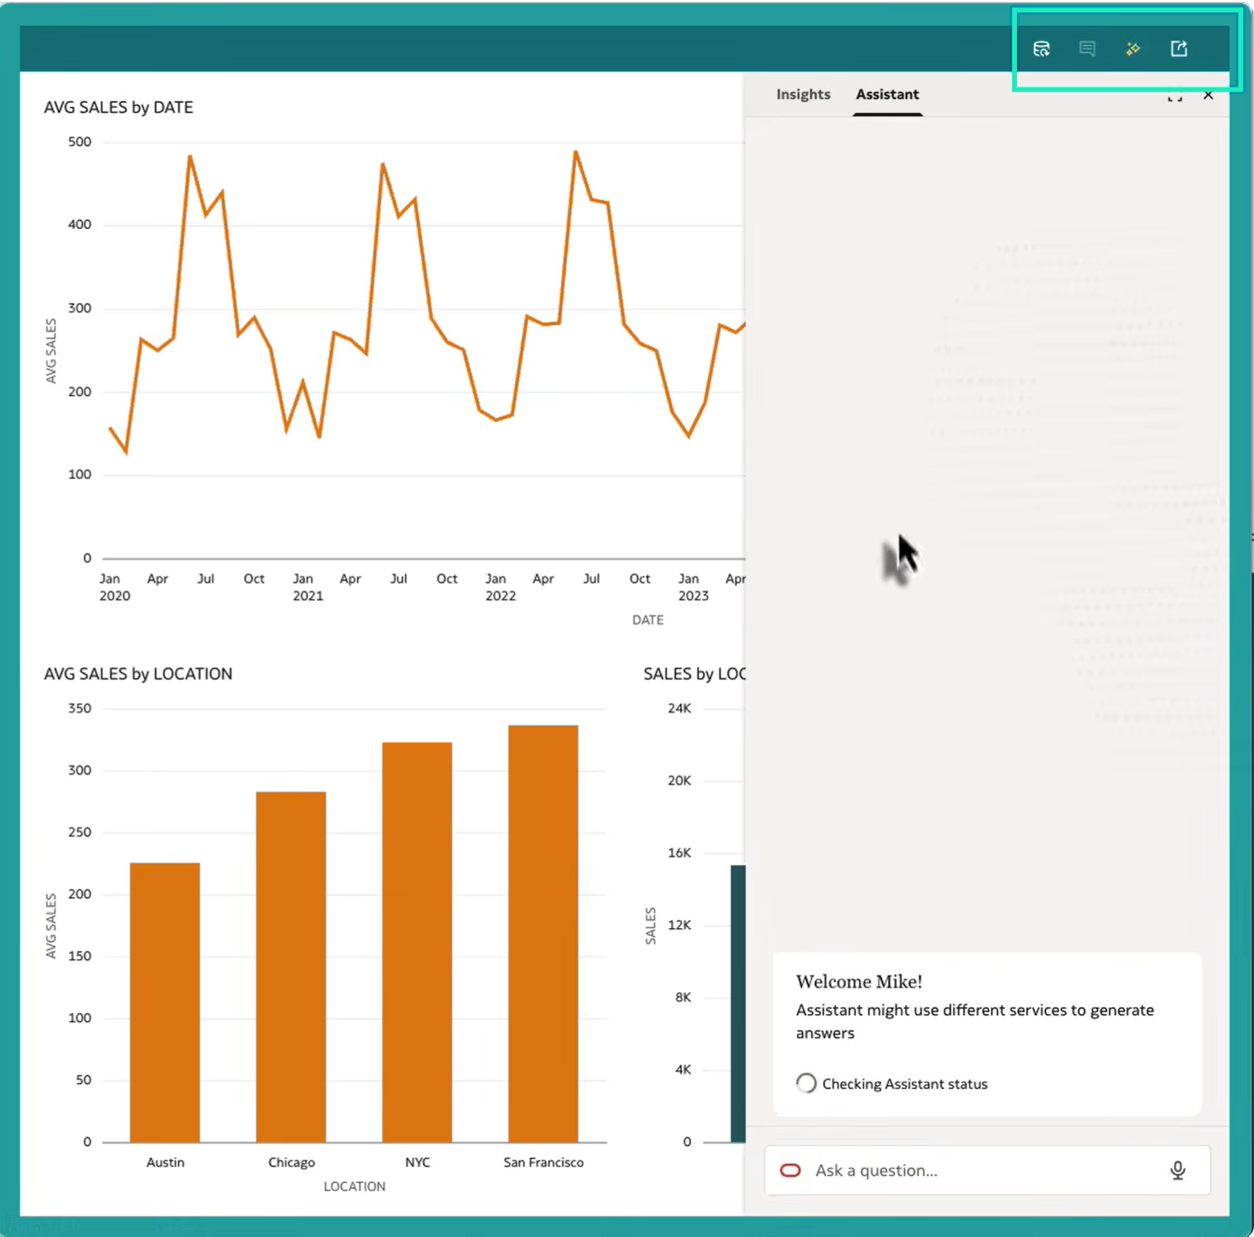Select the NYC bar in location chart
1254x1237 pixels.
[x=417, y=942]
